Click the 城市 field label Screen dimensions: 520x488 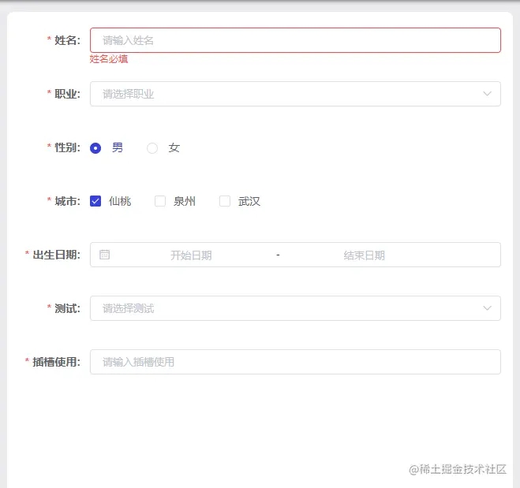pyautogui.click(x=67, y=201)
